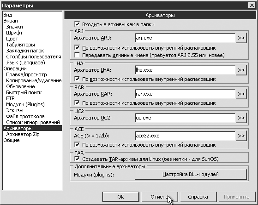Open 'Шрифт' settings page in left list
Screen dimensions: 258x205
tap(14, 33)
